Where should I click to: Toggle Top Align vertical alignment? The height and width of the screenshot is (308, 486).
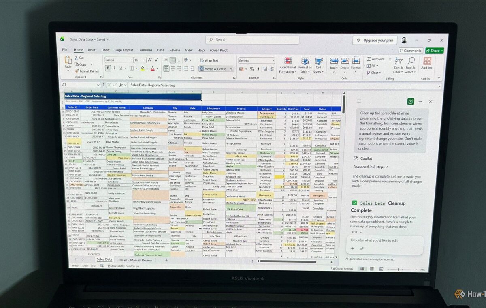click(166, 60)
